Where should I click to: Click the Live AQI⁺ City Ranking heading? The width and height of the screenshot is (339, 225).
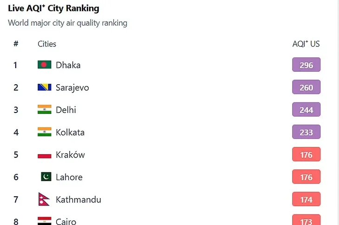[x=53, y=9]
